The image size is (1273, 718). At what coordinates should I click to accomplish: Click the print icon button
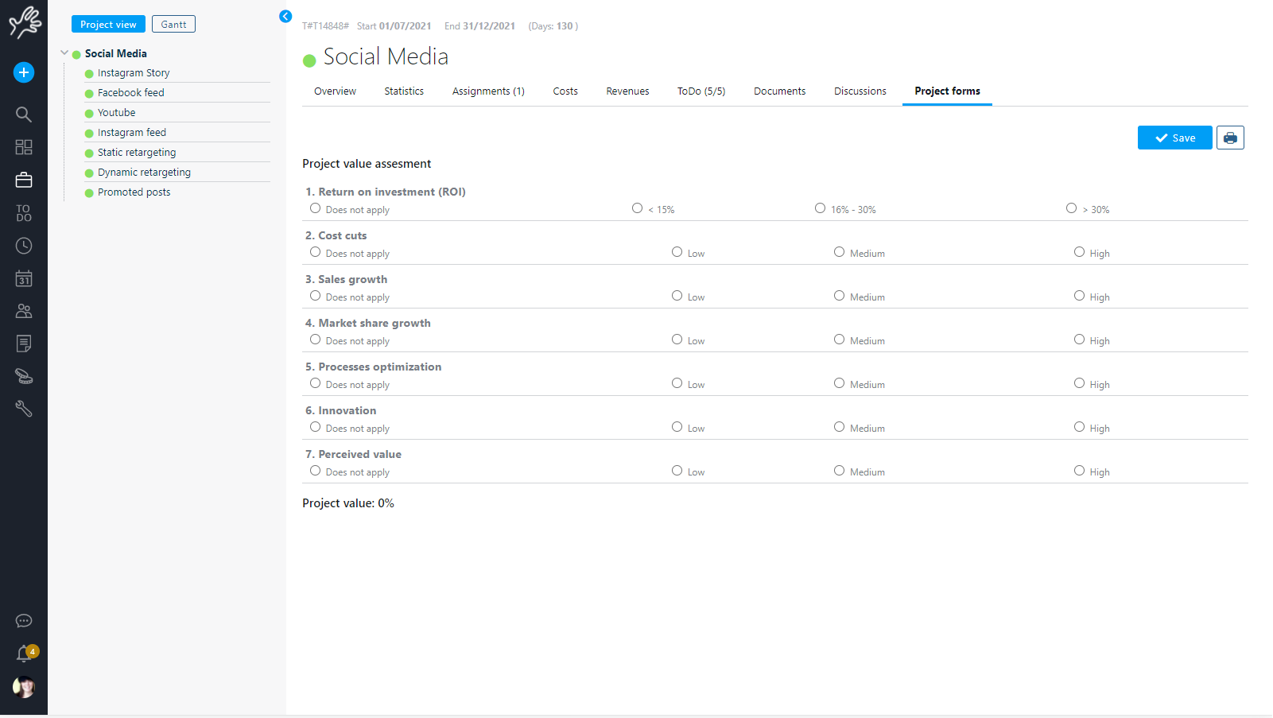1230,138
